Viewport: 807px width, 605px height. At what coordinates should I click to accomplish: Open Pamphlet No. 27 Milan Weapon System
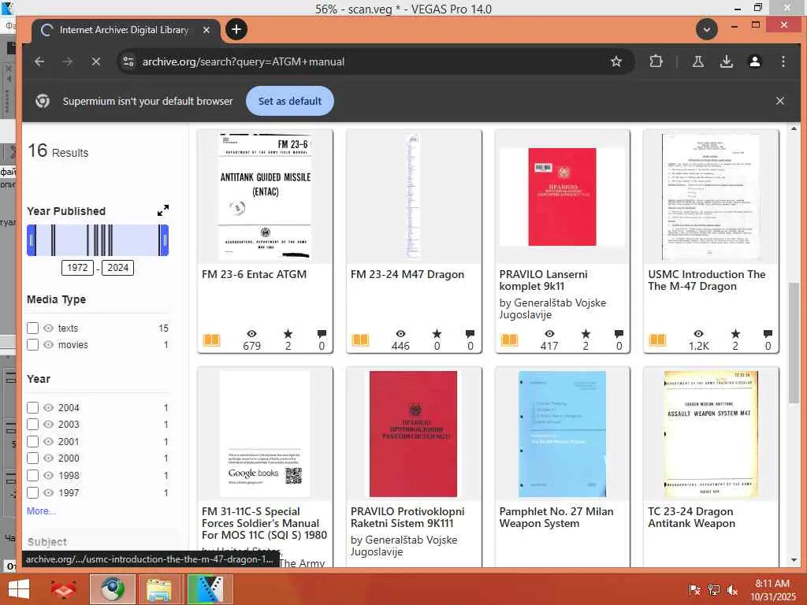pos(556,517)
